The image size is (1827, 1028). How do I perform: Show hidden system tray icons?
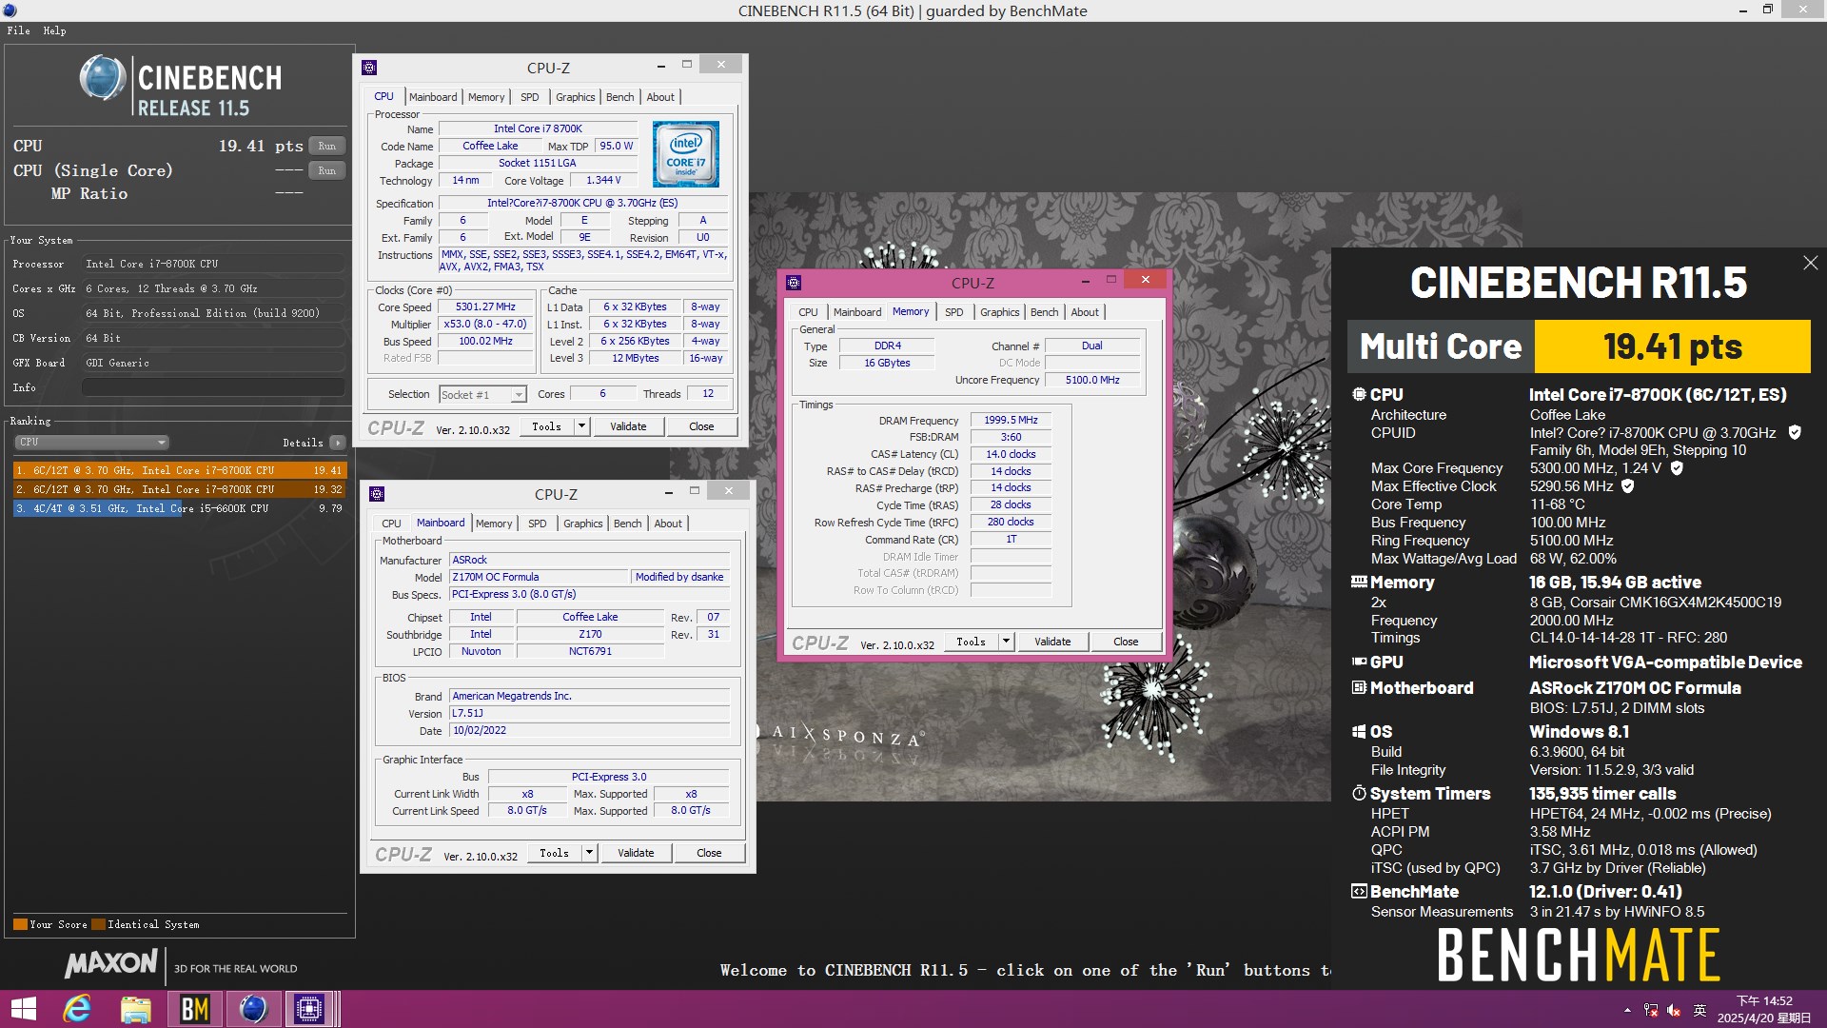1627,1010
